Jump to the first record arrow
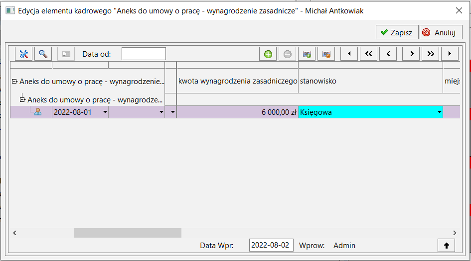471x261 pixels. click(x=349, y=54)
